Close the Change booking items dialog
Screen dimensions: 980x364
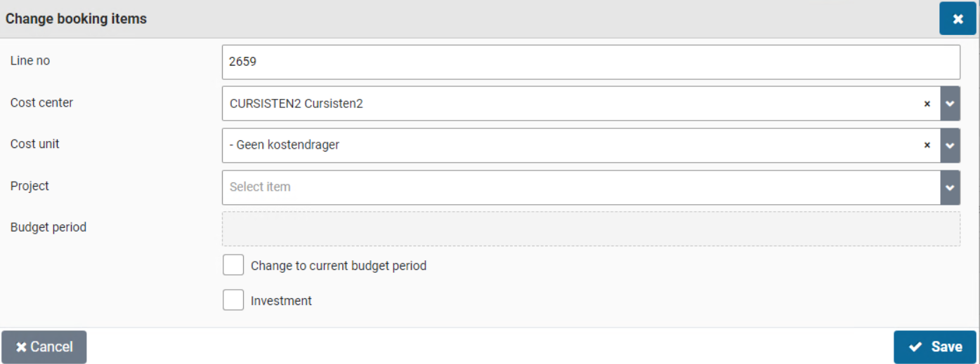(958, 19)
